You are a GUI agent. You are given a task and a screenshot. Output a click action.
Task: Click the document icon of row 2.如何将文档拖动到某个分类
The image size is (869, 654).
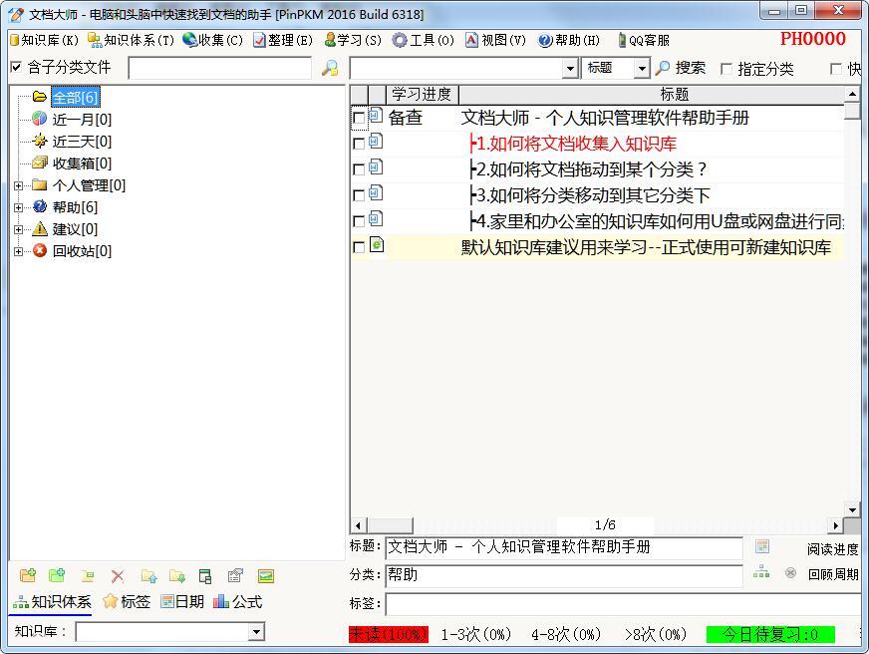376,166
